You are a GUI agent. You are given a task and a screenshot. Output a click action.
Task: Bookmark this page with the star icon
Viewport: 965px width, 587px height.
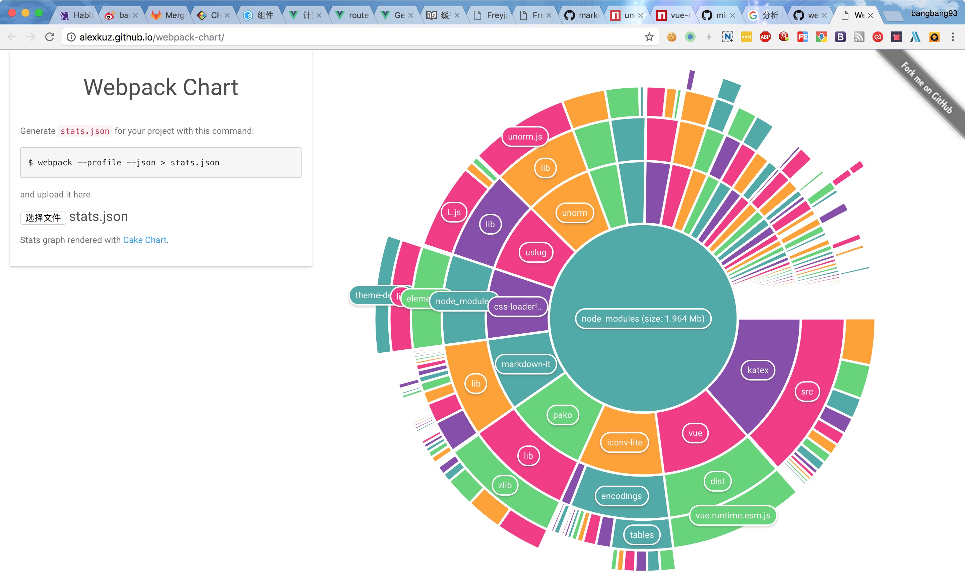pyautogui.click(x=649, y=37)
